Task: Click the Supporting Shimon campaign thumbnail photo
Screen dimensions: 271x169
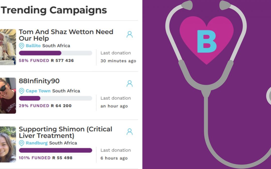Action: pos(8,144)
